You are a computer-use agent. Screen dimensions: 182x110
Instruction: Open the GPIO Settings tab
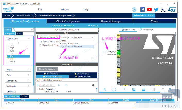click(82, 74)
